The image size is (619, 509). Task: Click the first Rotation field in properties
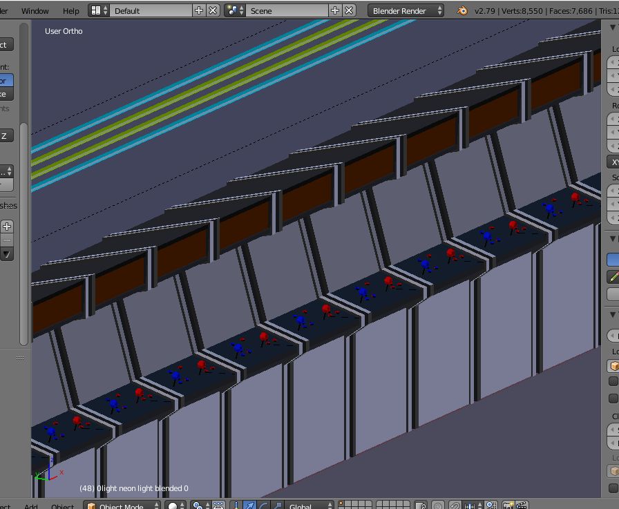tap(613, 119)
